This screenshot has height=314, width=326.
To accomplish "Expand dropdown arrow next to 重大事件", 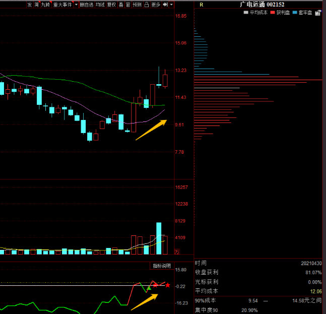I will pyautogui.click(x=76, y=5).
